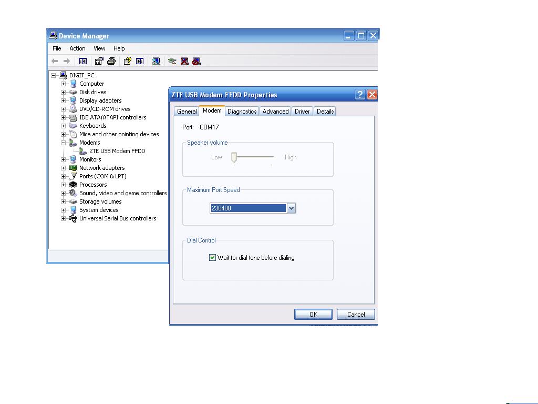Expand the Storage volumes node
This screenshot has height=404, width=538.
[x=63, y=201]
